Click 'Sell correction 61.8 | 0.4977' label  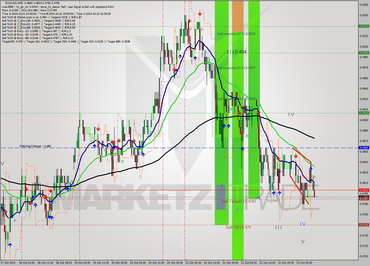coord(236,68)
